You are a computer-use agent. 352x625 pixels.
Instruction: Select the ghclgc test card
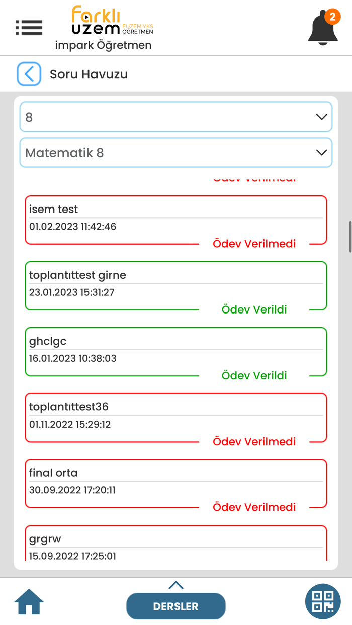pos(176,351)
